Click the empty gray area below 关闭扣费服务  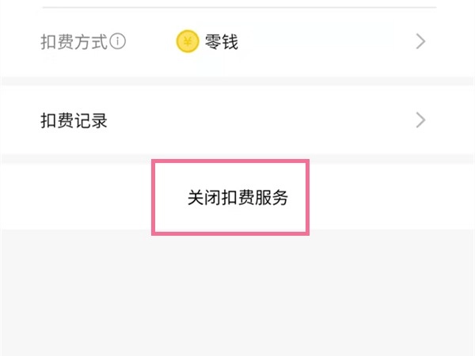point(237,293)
